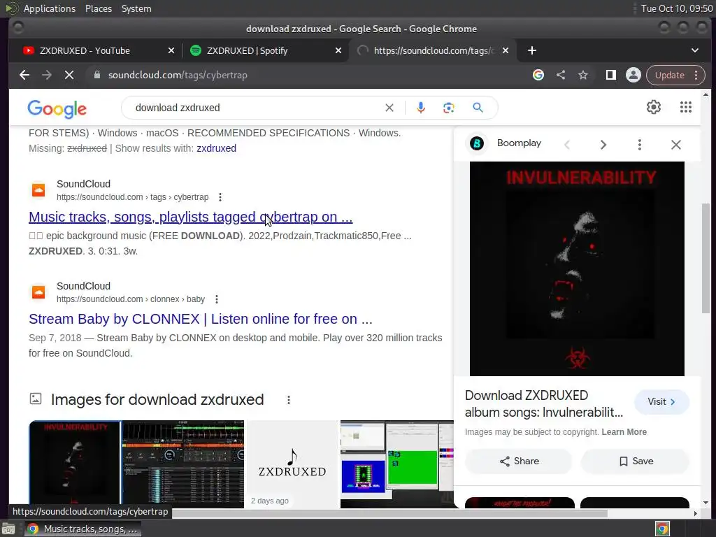Viewport: 716px width, 537px height.
Task: Click the large Invulnerability album cover
Action: coord(577,268)
